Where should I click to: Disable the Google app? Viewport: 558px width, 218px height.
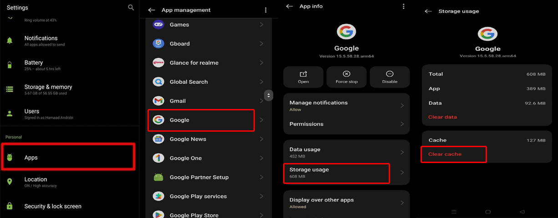(390, 77)
